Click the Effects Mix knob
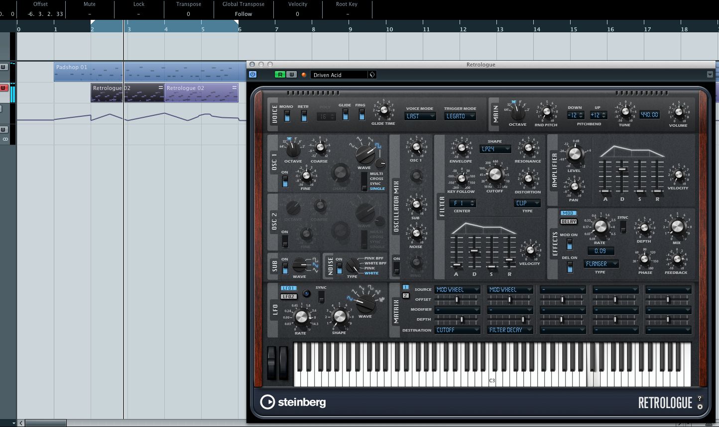719x427 pixels. point(677,227)
